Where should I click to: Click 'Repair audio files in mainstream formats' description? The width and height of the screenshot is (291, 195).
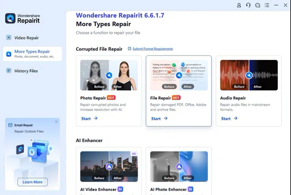(x=245, y=107)
